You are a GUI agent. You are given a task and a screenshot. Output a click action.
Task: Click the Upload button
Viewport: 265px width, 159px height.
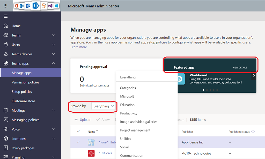tap(82, 120)
